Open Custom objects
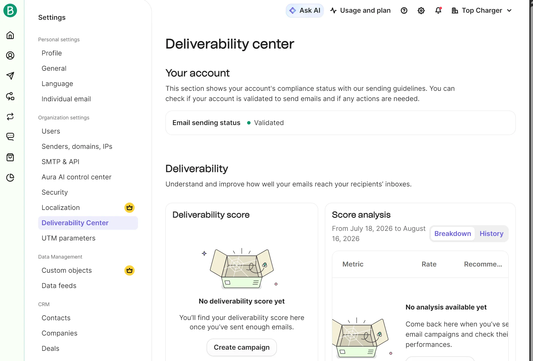This screenshot has width=533, height=361. (67, 270)
